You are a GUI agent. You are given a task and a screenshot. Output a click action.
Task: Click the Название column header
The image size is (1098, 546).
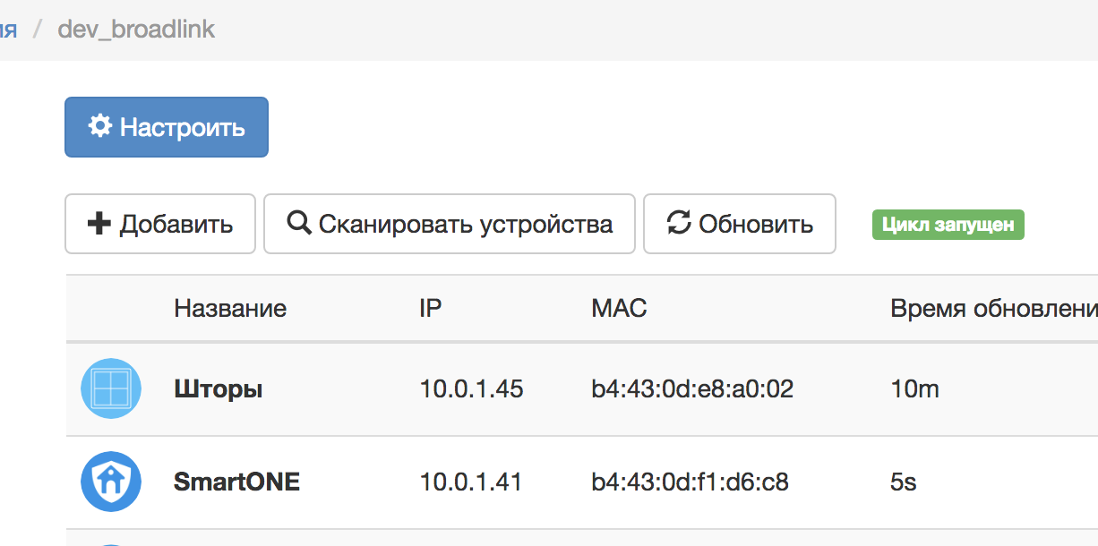[x=229, y=308]
